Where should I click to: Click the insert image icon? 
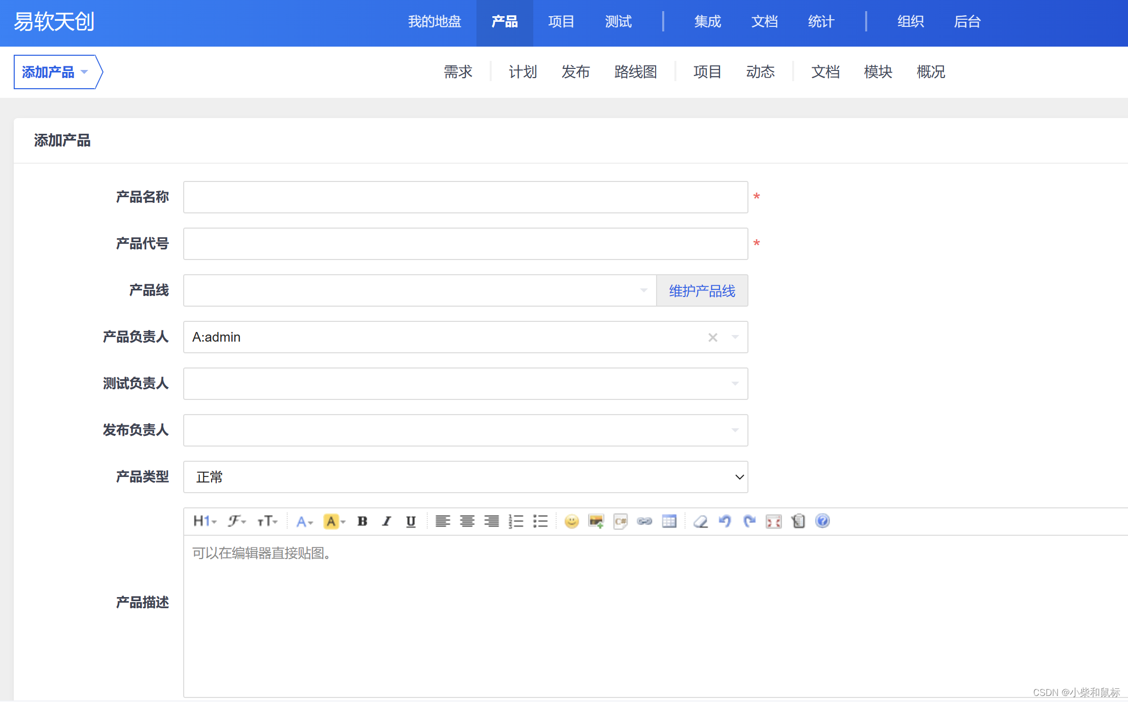[596, 521]
